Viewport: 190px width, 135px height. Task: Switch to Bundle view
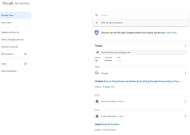[16, 15]
